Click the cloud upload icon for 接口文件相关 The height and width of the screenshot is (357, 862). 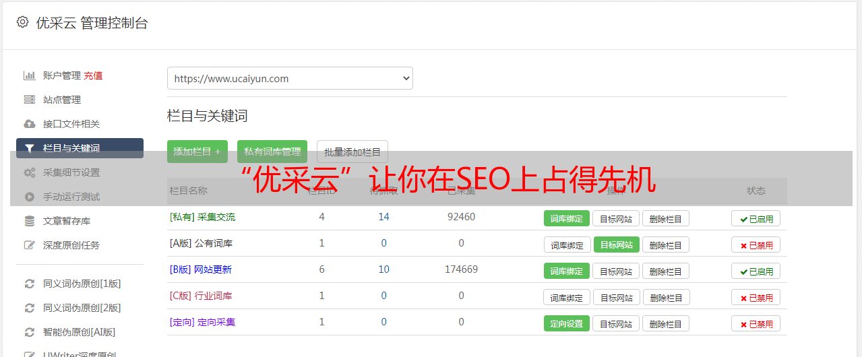[29, 124]
